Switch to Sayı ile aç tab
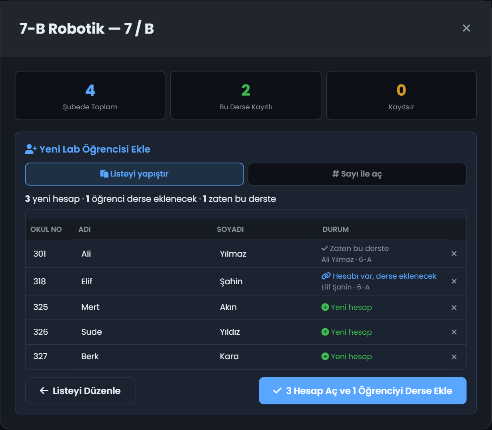 [x=357, y=174]
